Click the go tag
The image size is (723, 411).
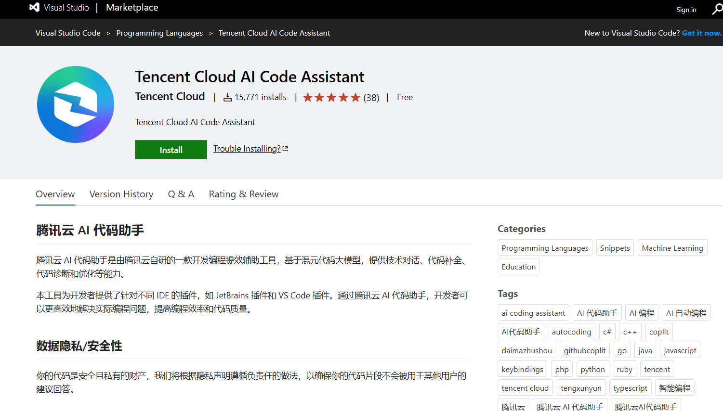point(622,350)
